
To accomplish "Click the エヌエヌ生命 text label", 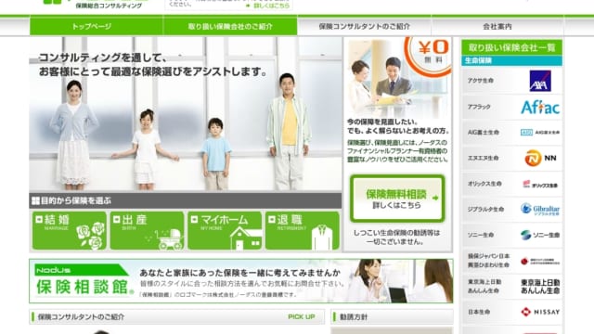I will click(x=483, y=158).
